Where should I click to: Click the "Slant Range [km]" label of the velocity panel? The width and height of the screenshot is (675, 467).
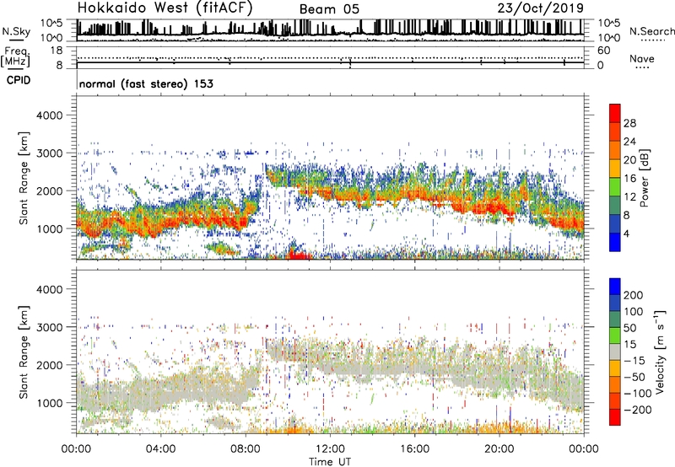pos(24,352)
